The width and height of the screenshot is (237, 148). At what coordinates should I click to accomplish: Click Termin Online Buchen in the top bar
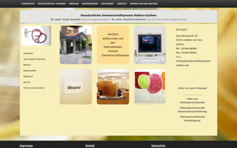click(x=144, y=4)
